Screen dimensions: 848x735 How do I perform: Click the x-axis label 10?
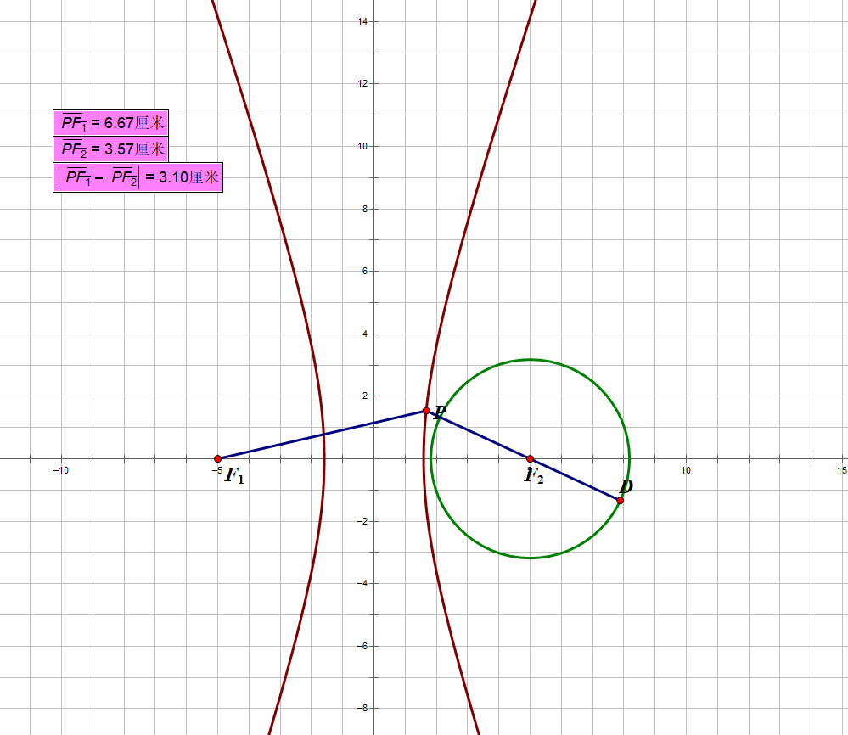[686, 470]
